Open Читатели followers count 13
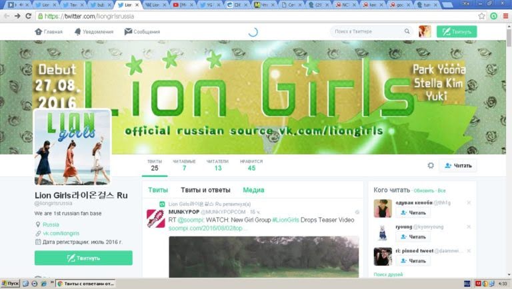This screenshot has height=289, width=512. tap(218, 166)
